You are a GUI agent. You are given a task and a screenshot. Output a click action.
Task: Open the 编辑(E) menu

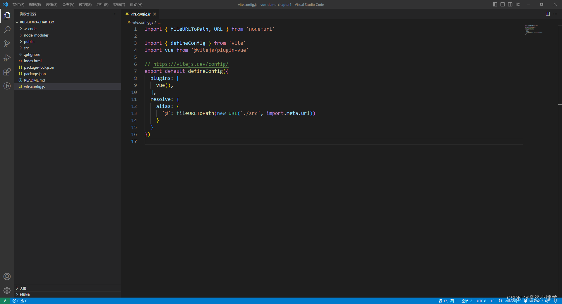coord(35,4)
